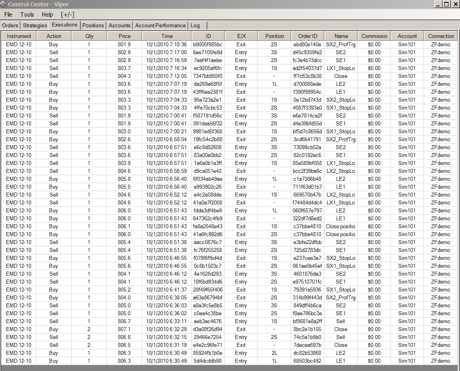Click price 806.7 in the table
Screen dimensions: 460x371
pos(124,322)
